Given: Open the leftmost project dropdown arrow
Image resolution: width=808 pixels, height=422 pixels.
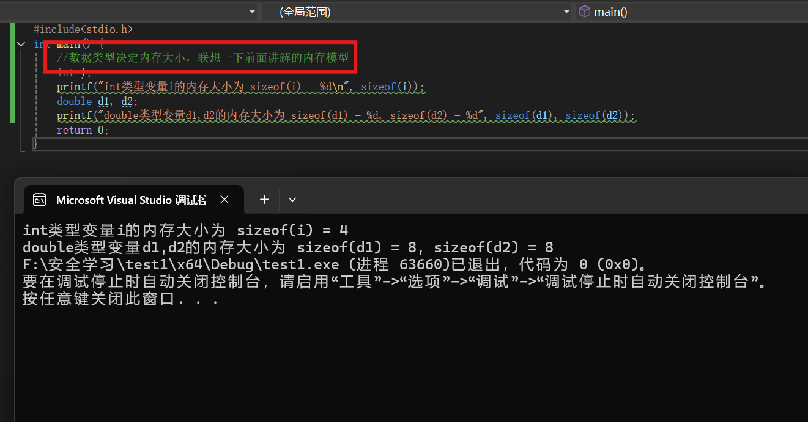Looking at the screenshot, I should pos(252,12).
